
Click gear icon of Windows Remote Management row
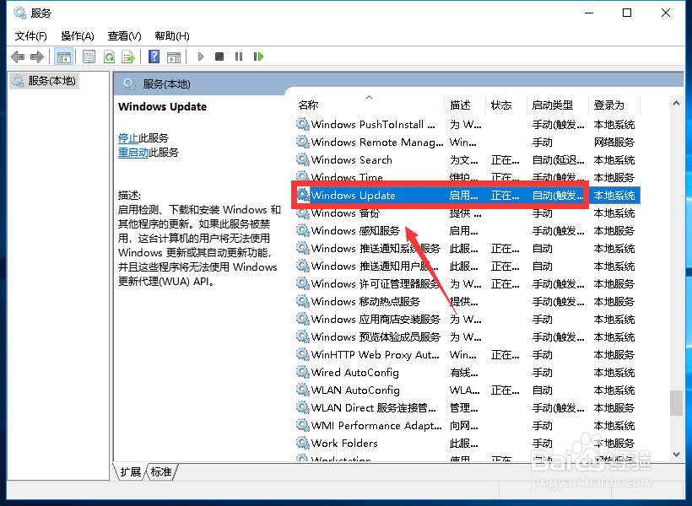[303, 142]
